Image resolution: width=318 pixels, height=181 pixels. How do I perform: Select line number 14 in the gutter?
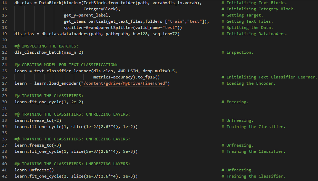[4, 3]
